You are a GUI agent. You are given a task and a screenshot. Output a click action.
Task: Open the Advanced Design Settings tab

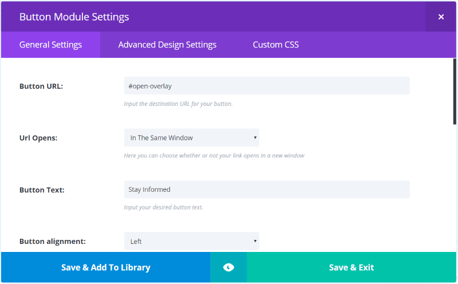click(167, 45)
